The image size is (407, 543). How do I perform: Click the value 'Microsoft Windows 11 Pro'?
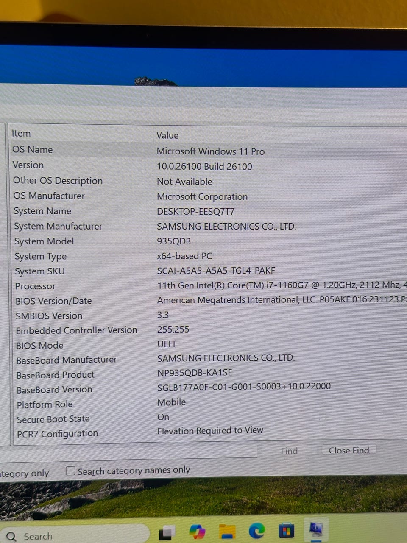[211, 151]
